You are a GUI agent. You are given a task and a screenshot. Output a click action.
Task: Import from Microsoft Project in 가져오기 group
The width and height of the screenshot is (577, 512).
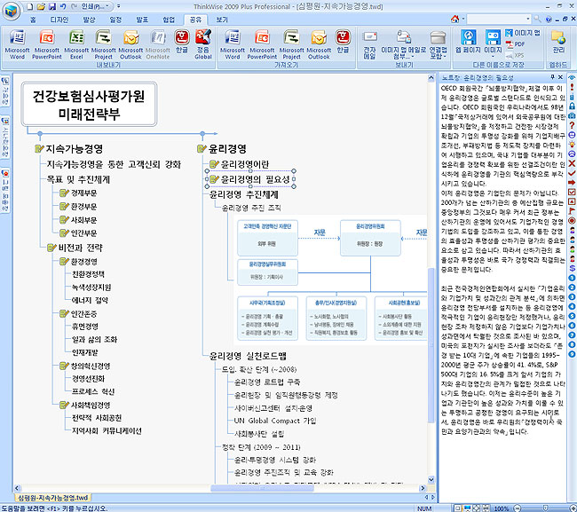click(x=291, y=44)
